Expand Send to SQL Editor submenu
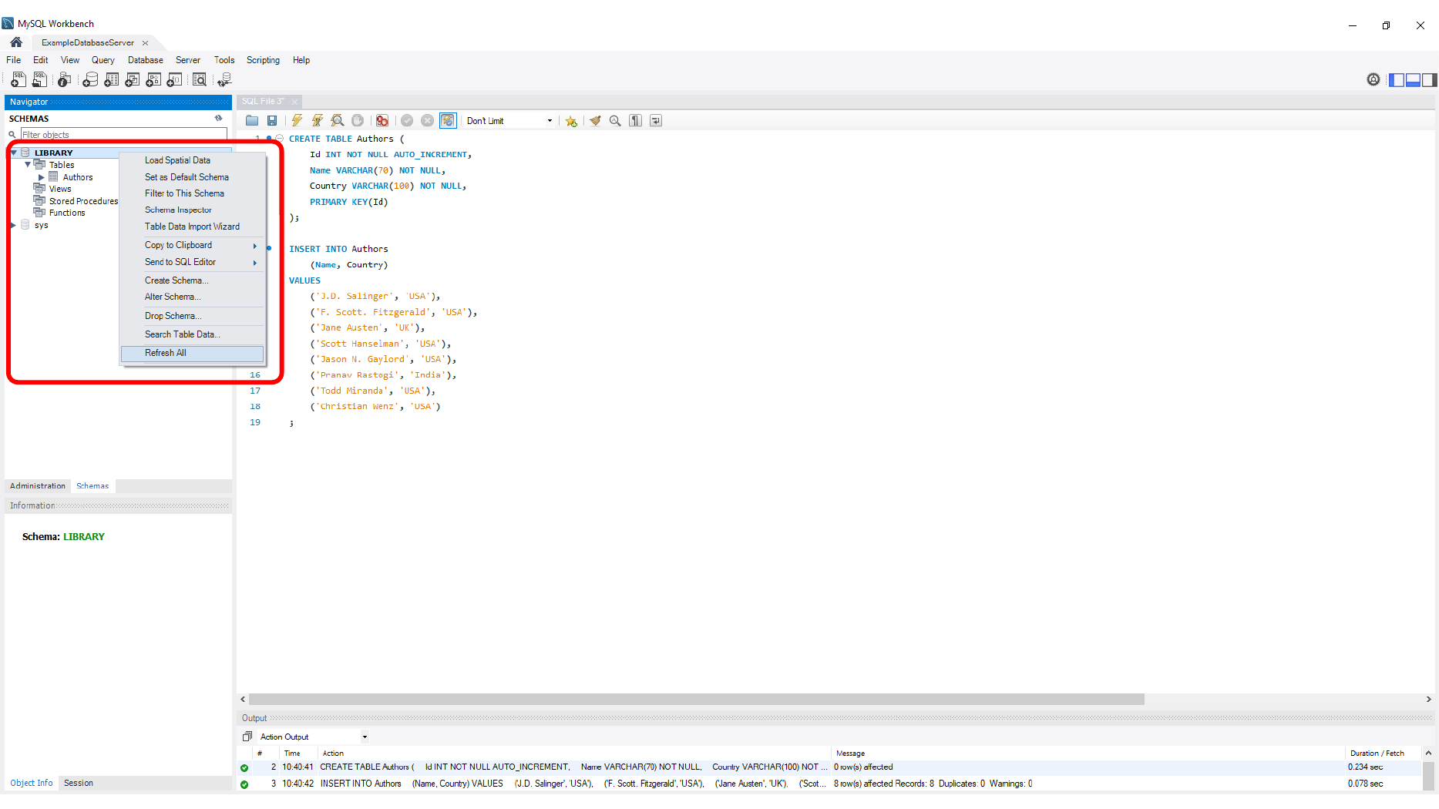 (193, 262)
